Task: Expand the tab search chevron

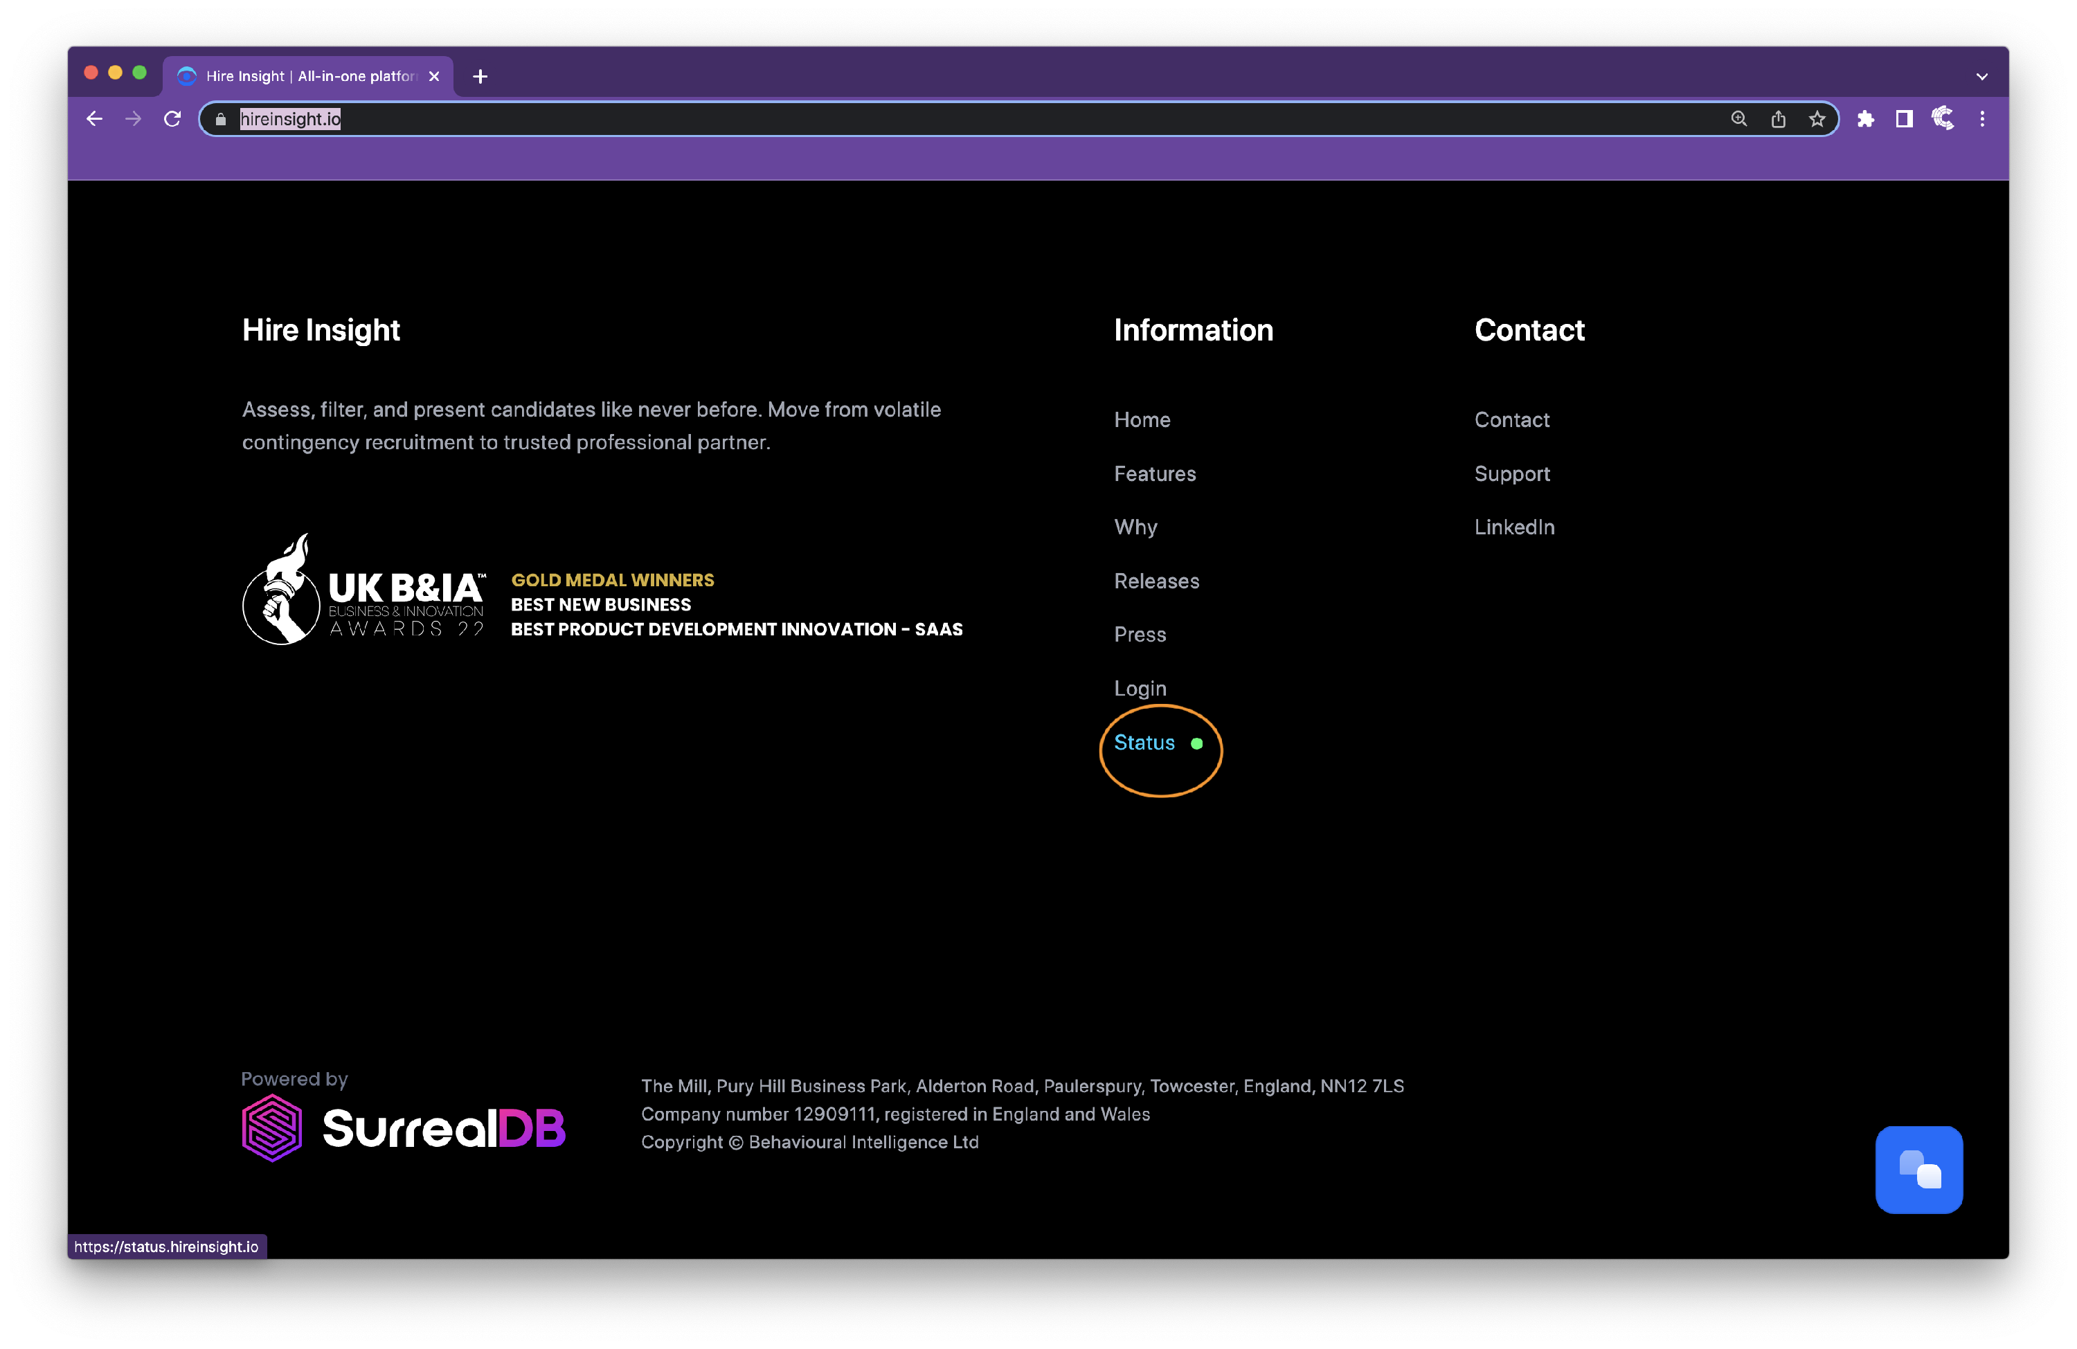Action: pyautogui.click(x=1982, y=77)
